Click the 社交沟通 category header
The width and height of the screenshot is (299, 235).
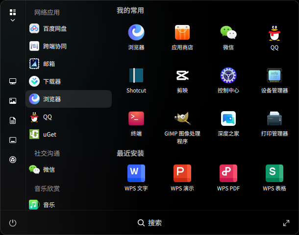(x=47, y=153)
